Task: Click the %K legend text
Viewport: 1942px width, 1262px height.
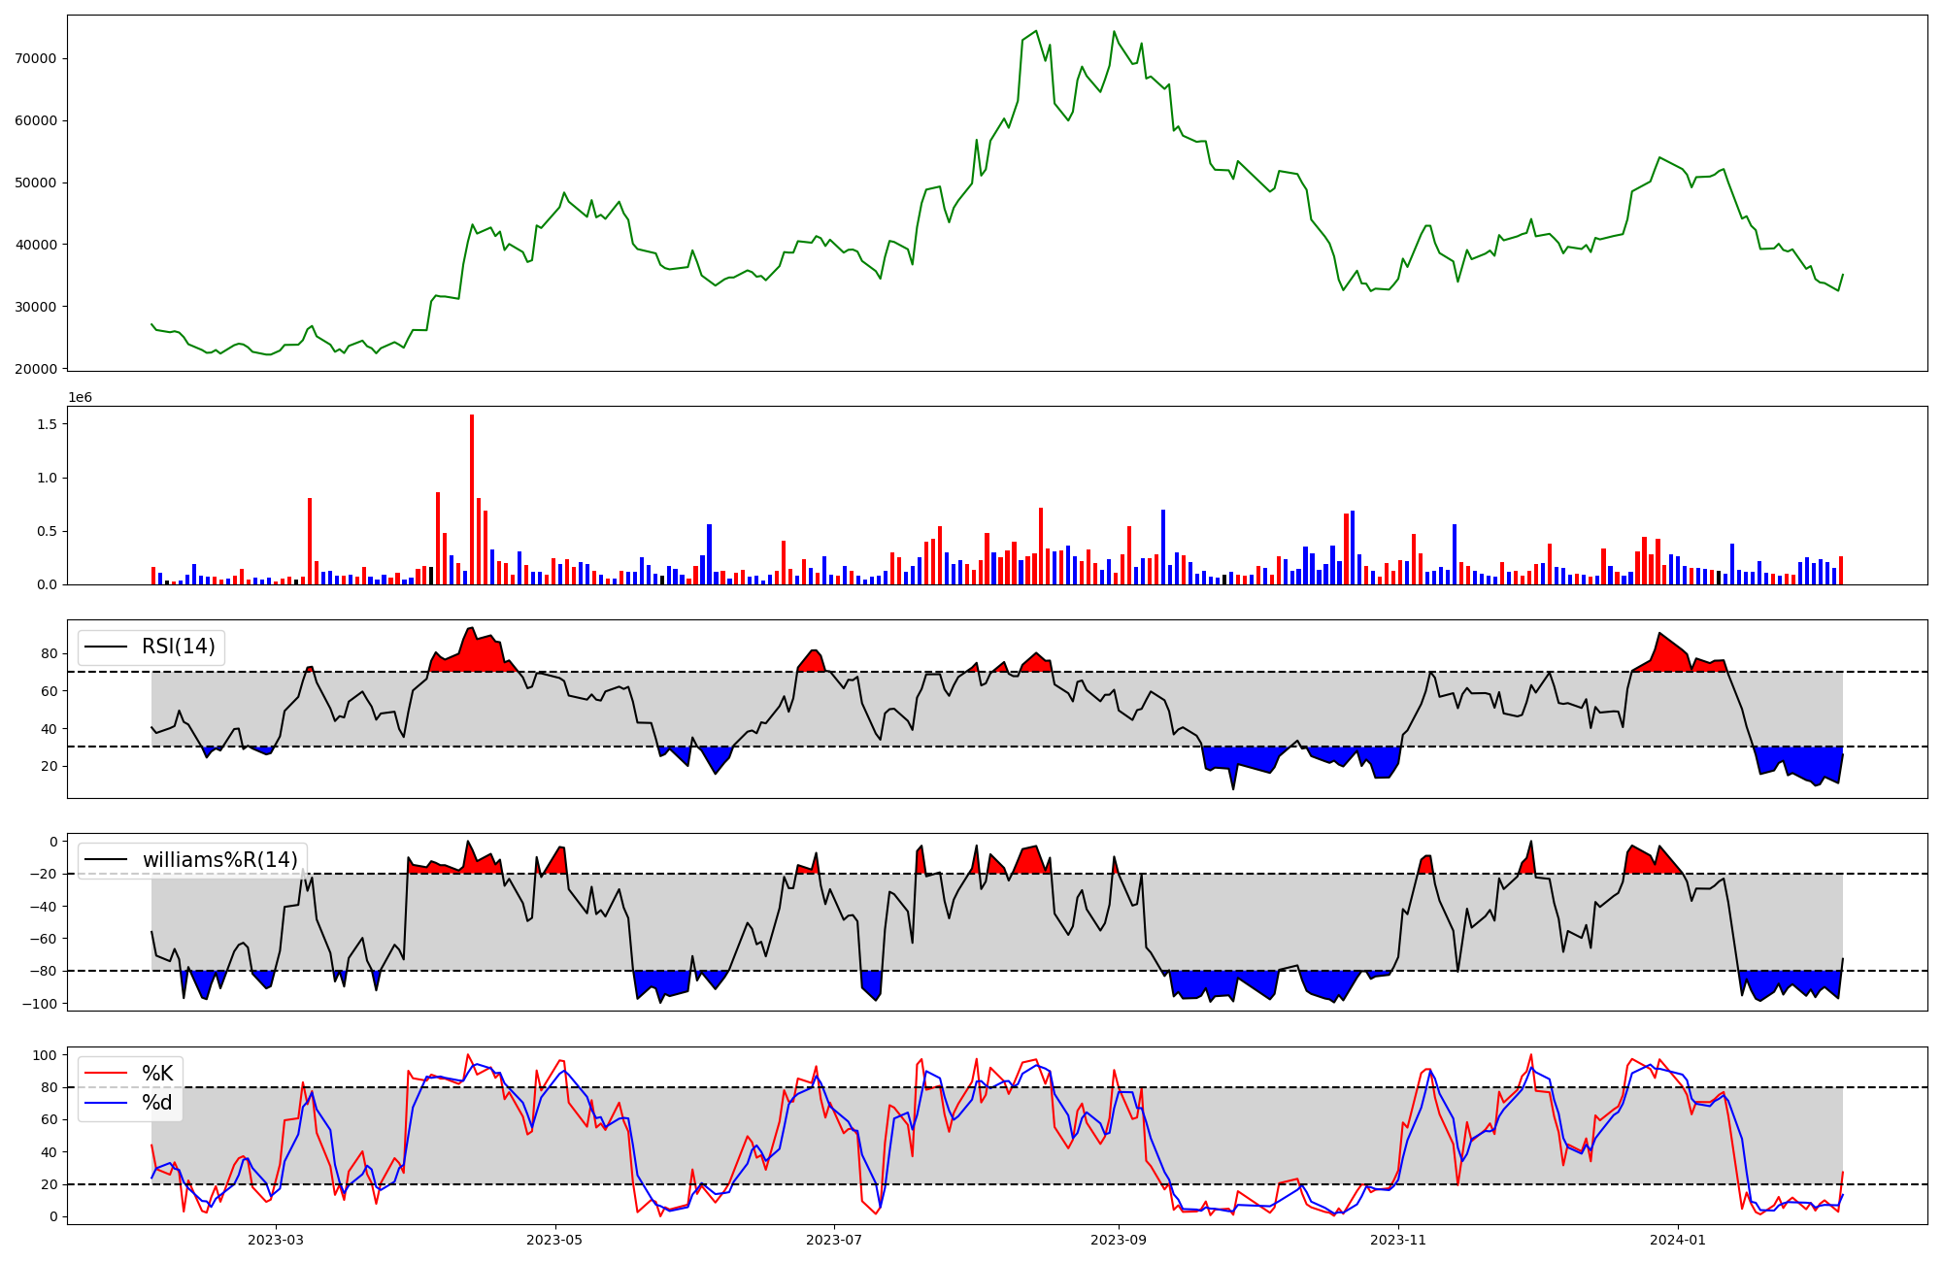Action: (157, 1074)
